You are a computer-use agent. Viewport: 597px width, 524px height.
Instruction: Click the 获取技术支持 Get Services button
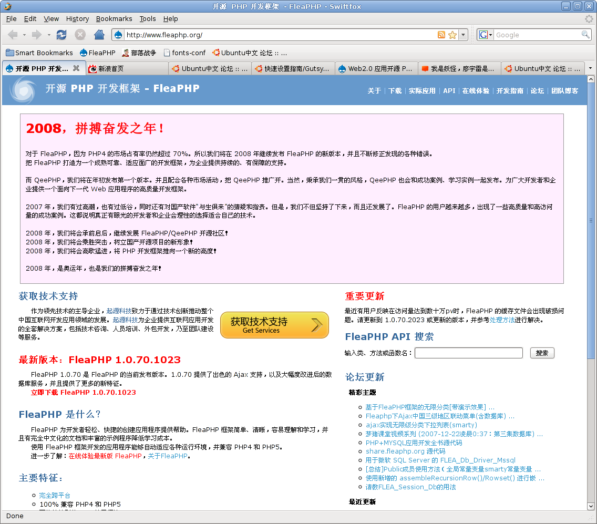[274, 325]
